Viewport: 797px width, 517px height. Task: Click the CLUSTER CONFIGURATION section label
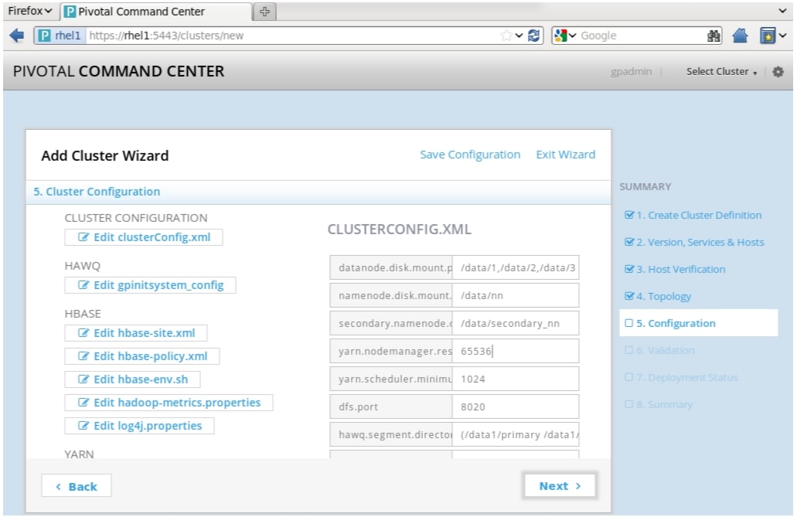(x=136, y=218)
